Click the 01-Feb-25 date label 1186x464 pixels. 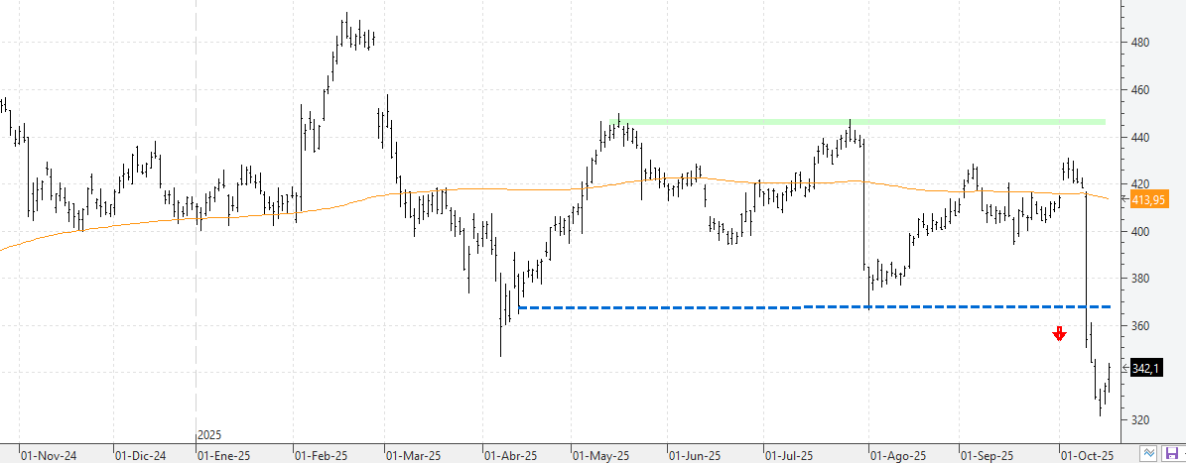click(x=322, y=456)
